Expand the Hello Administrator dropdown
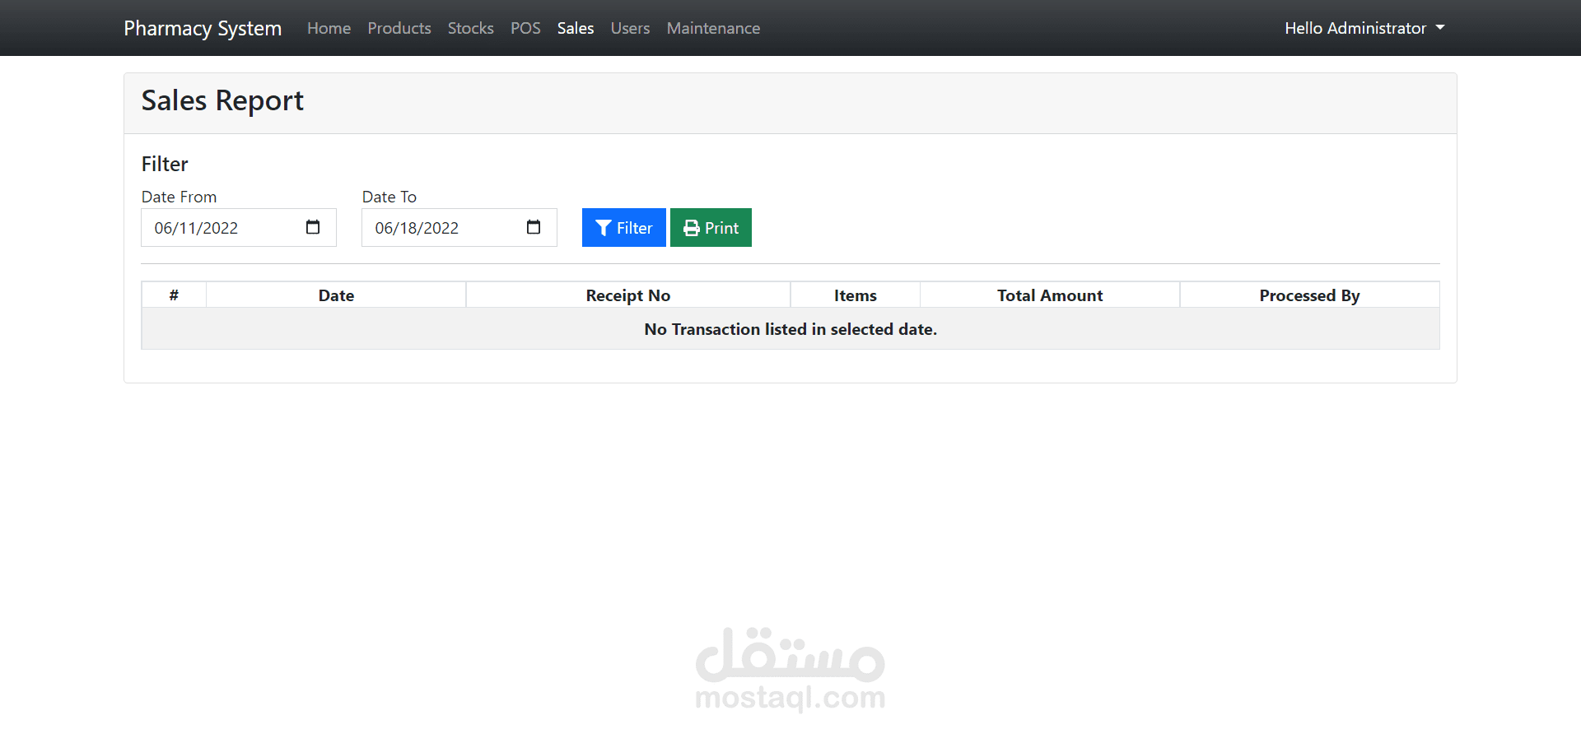Viewport: 1581px width, 729px height. pyautogui.click(x=1364, y=28)
